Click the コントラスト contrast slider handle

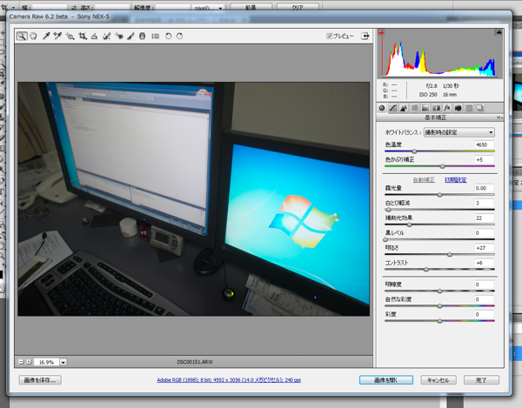pyautogui.click(x=426, y=270)
